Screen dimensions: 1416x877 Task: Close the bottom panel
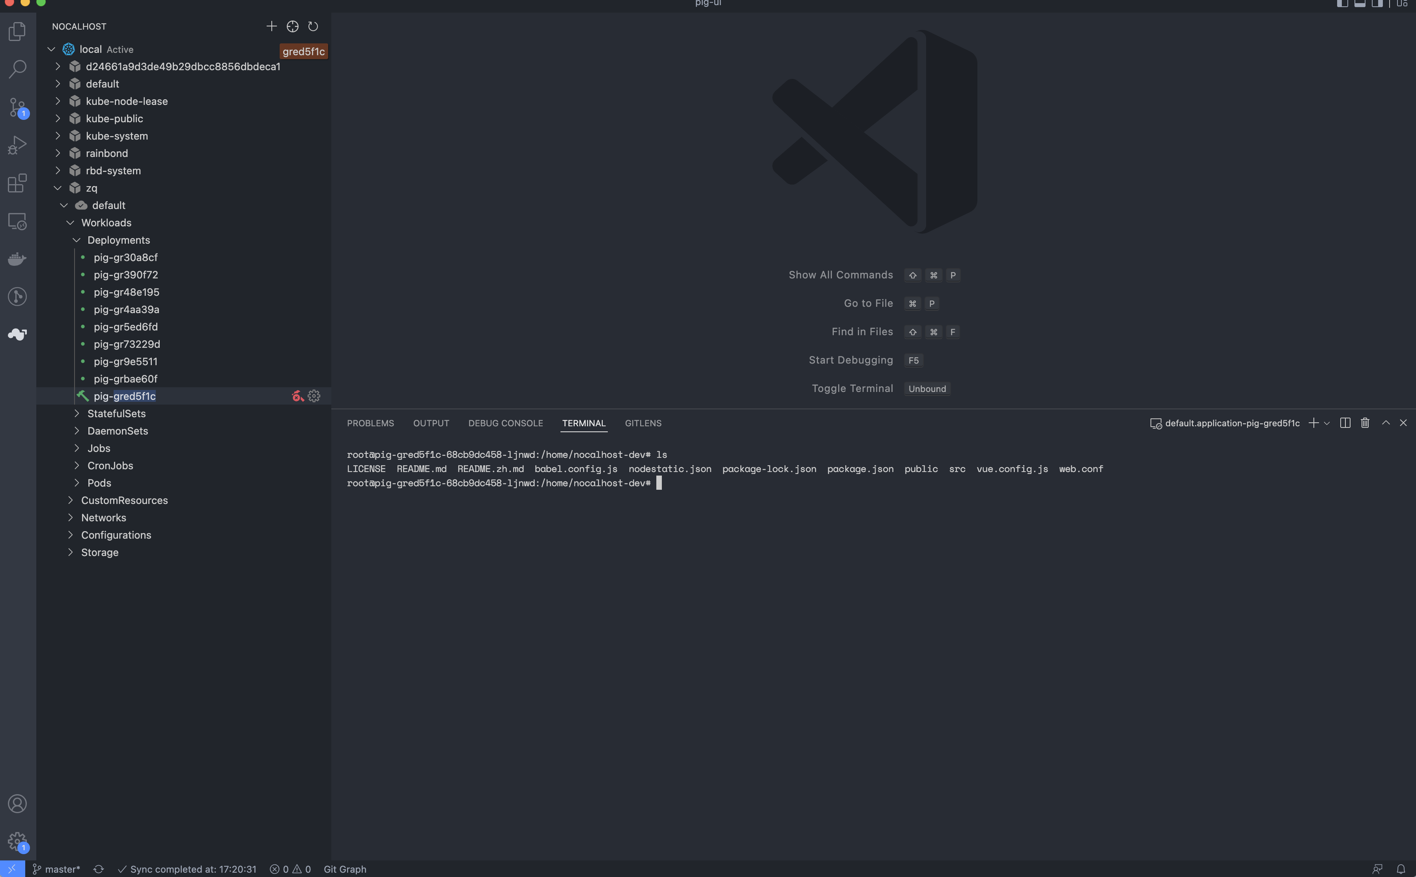(1403, 423)
